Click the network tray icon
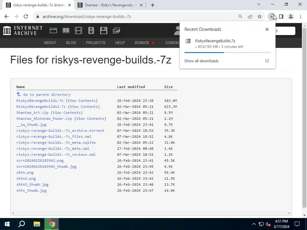This screenshot has height=230, width=307. pyautogui.click(x=261, y=224)
